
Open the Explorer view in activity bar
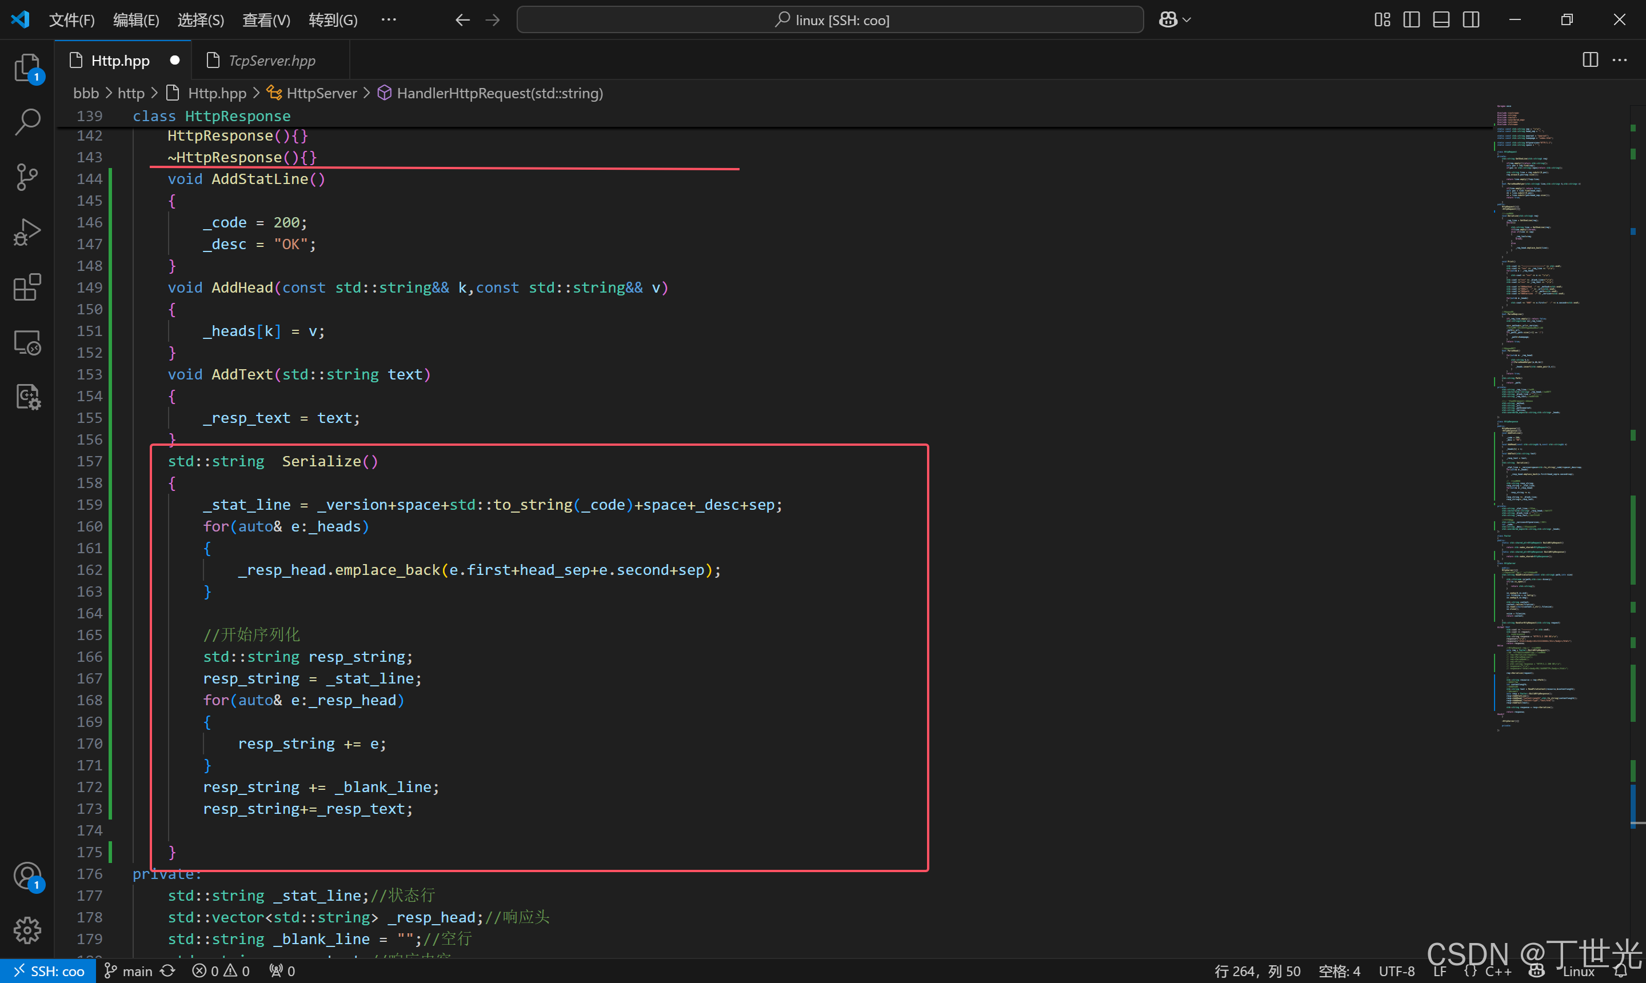[27, 67]
